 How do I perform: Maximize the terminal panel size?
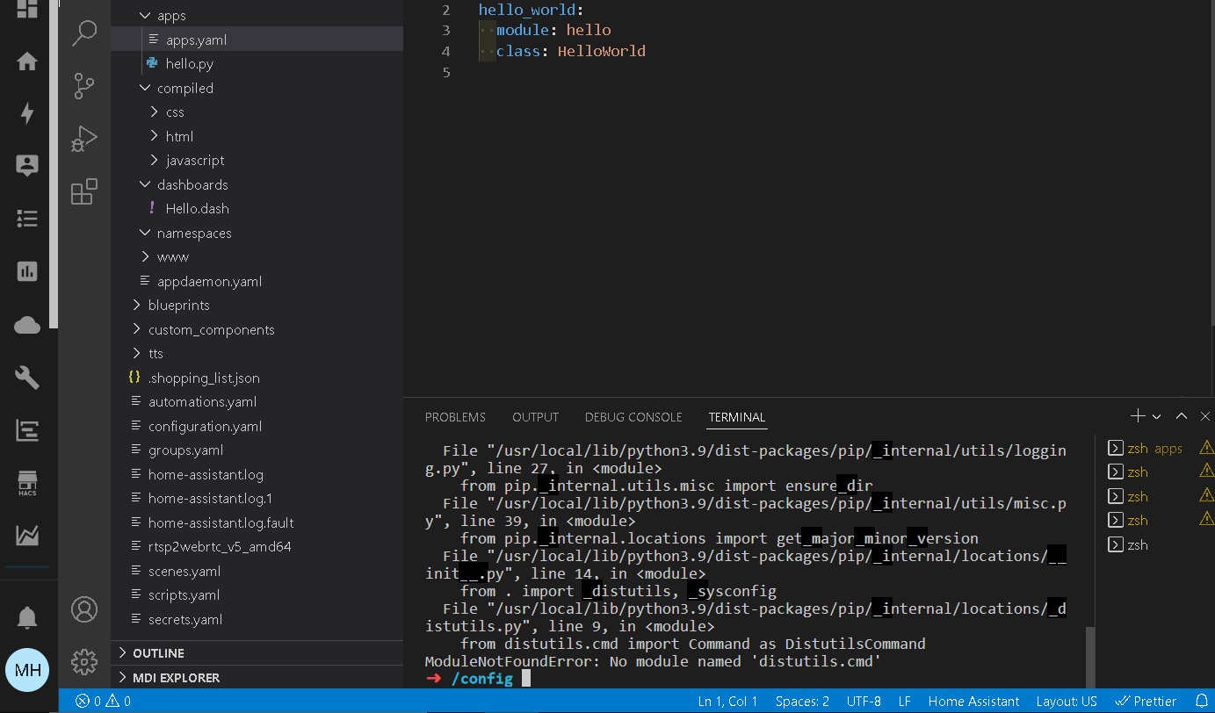point(1182,416)
